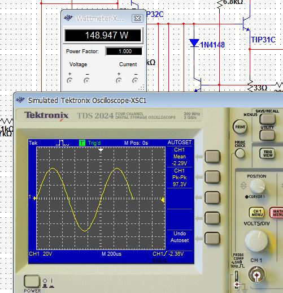Click the PROBE CHECK button
This screenshot has height=293, width=283.
240,153
